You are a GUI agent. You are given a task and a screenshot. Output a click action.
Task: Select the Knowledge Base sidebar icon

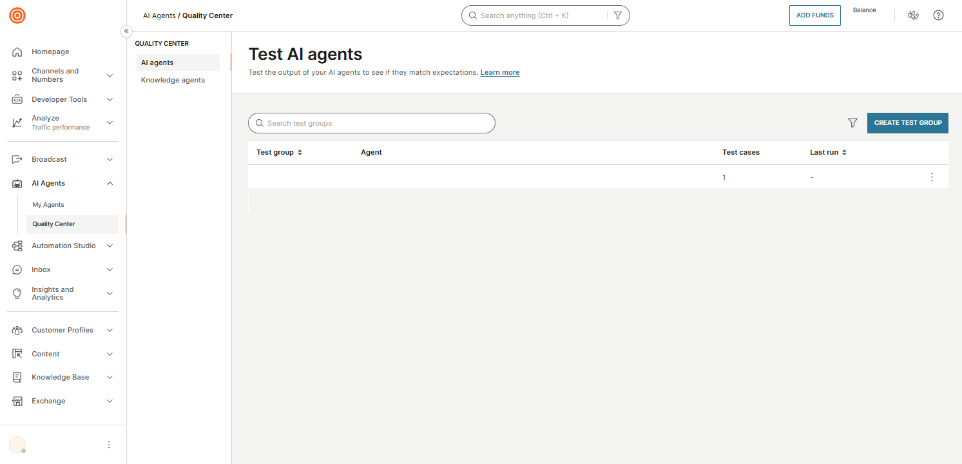(x=17, y=377)
